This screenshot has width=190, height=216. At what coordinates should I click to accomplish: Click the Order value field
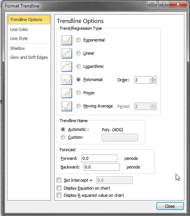(x=142, y=80)
